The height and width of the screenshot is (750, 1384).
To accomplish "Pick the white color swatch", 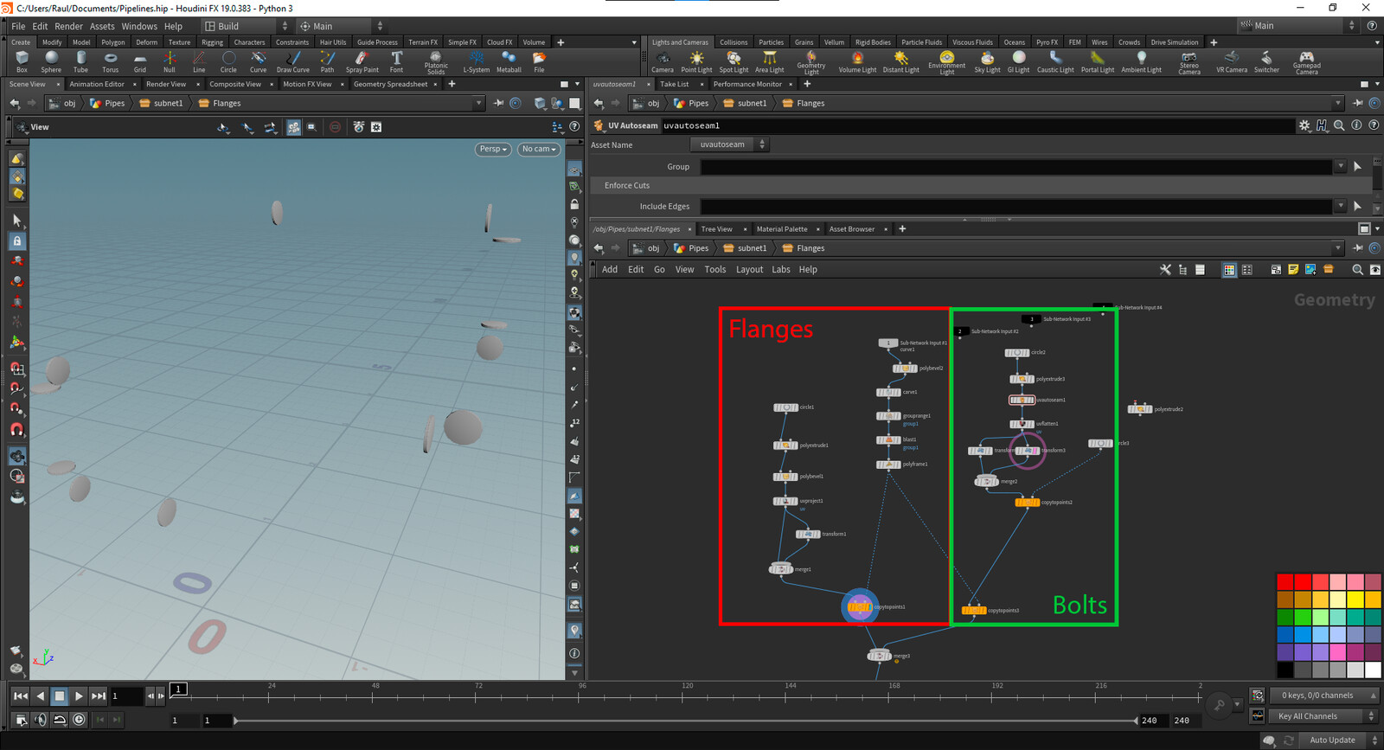I will tap(1373, 670).
